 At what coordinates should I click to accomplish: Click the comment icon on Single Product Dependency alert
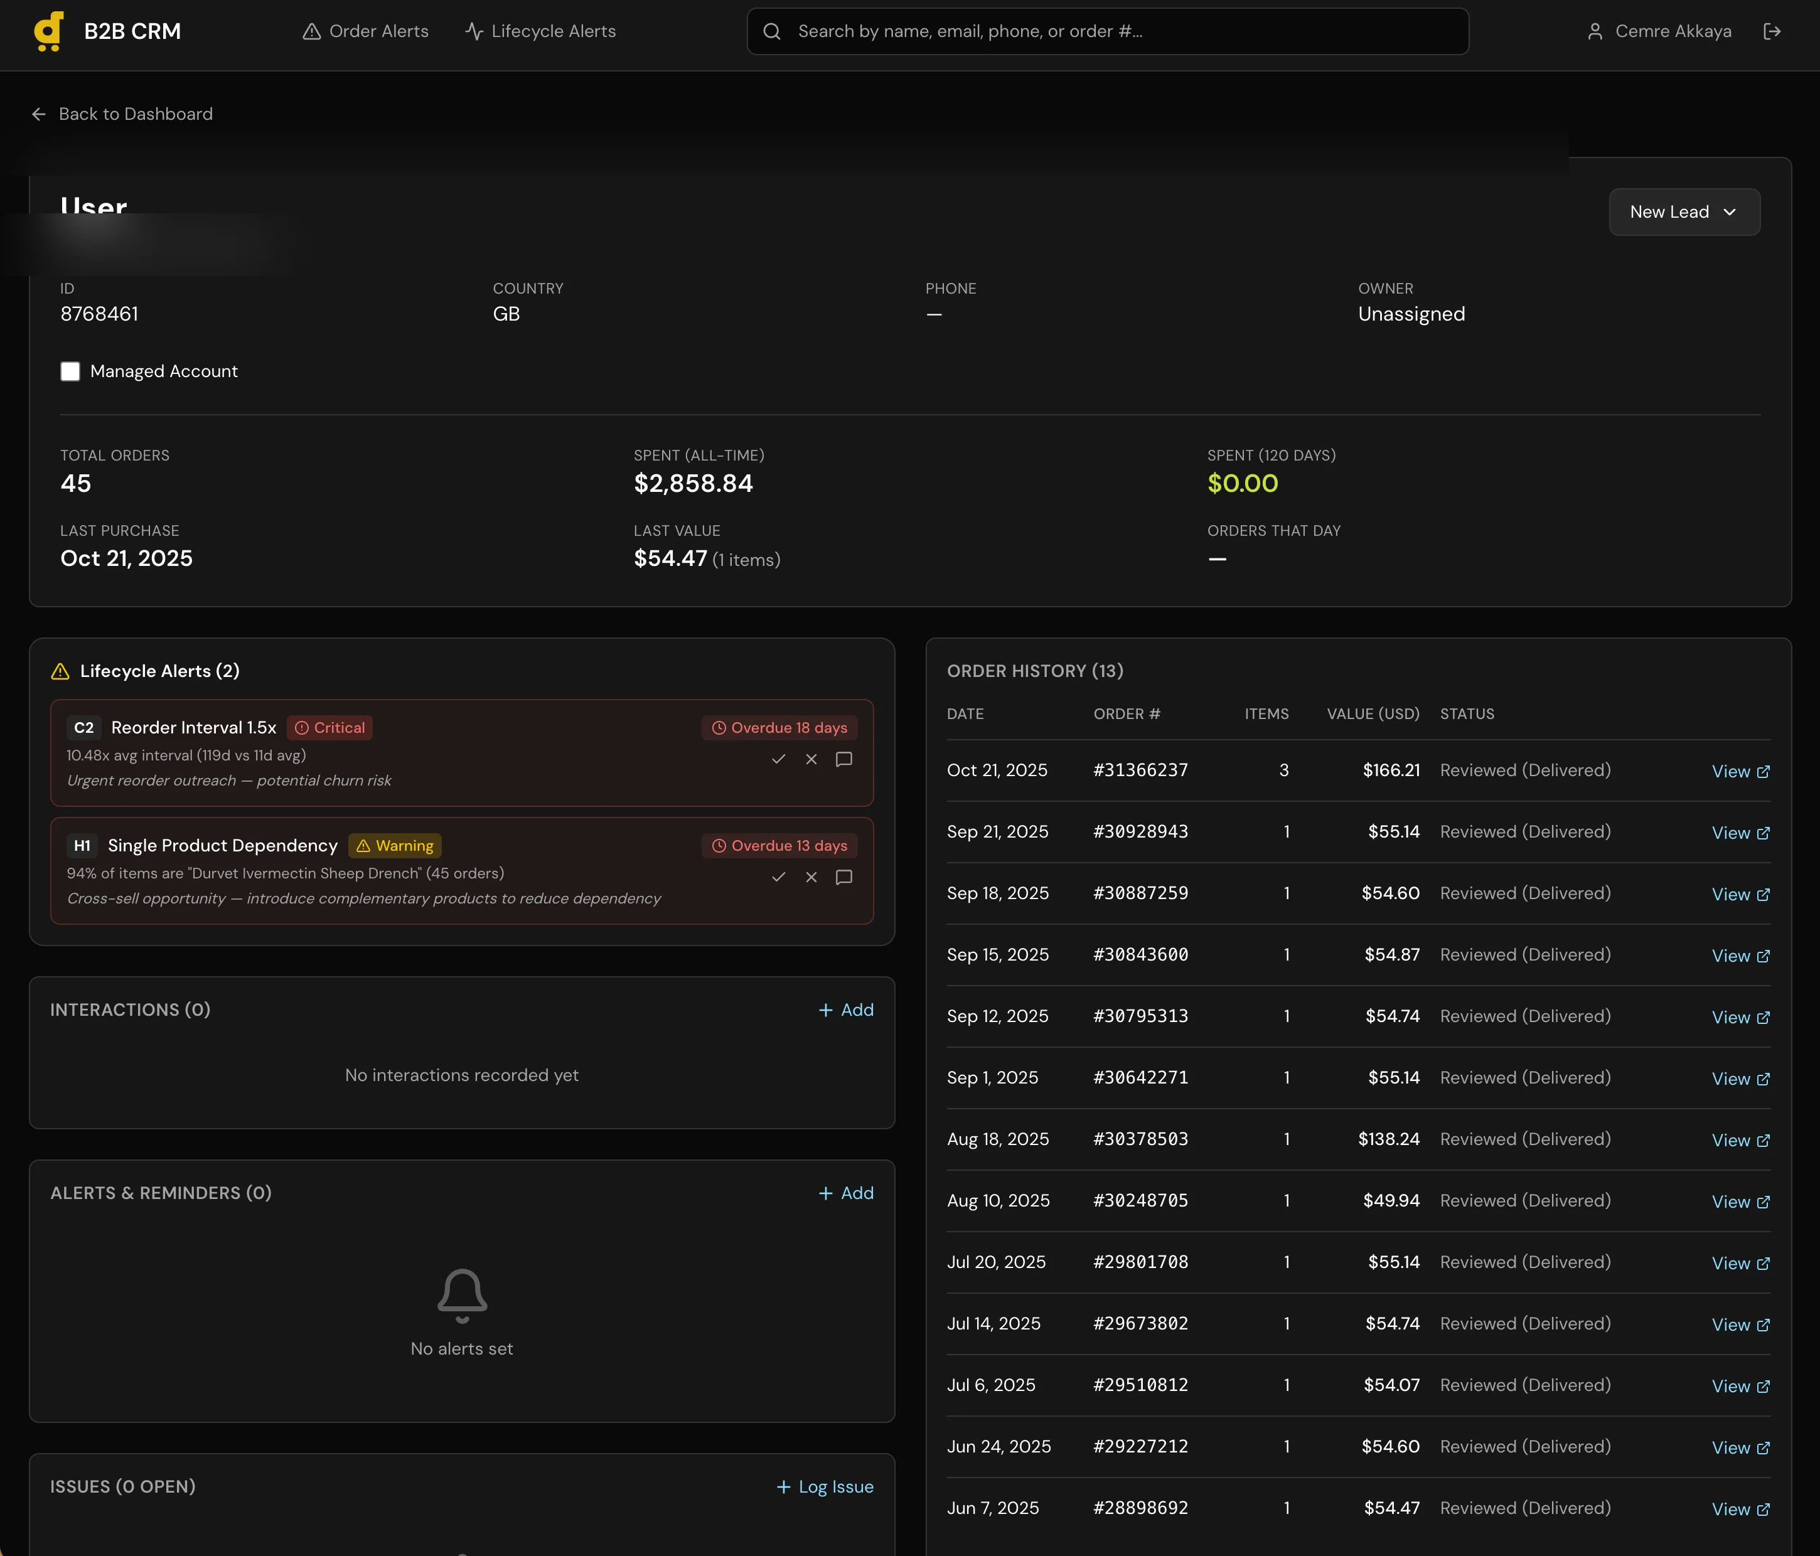pyautogui.click(x=843, y=877)
